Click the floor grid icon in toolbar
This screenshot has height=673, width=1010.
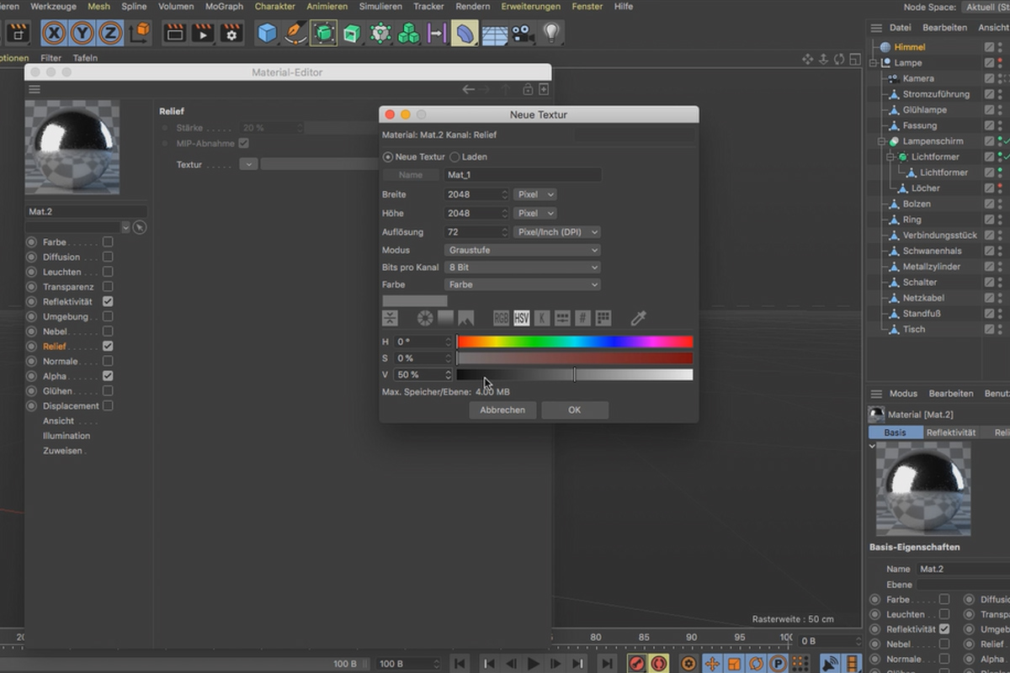tap(494, 34)
